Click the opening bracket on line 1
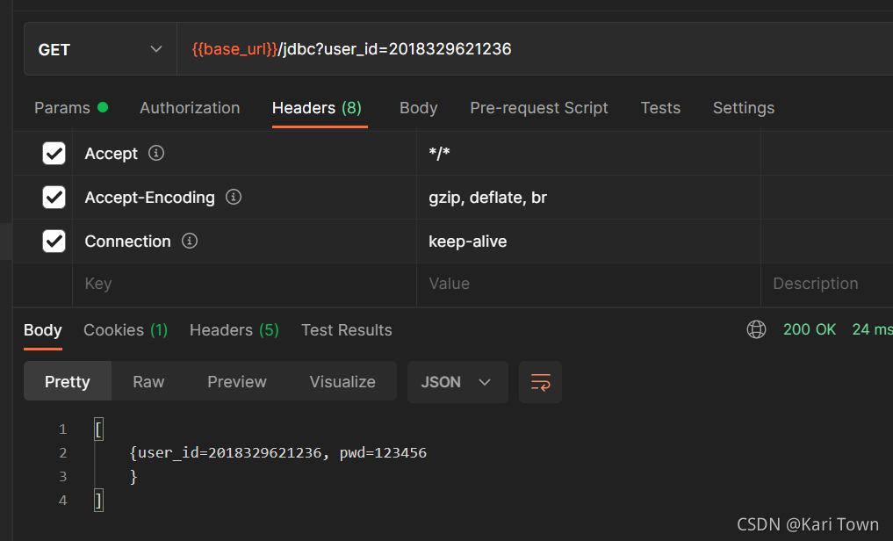This screenshot has width=893, height=541. click(x=98, y=429)
